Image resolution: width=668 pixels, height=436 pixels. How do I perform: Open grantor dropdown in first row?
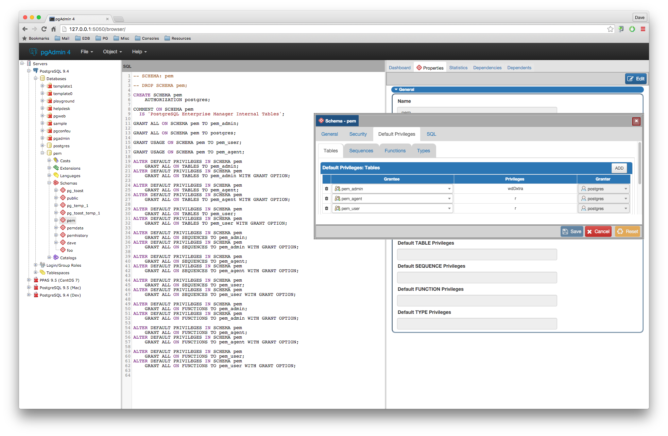(626, 189)
